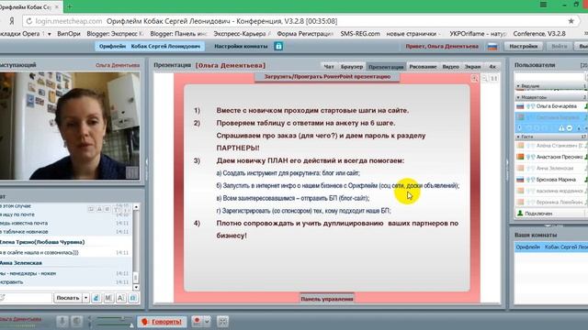
Task: Click the user search field in Пользователи
Action: pos(549,77)
